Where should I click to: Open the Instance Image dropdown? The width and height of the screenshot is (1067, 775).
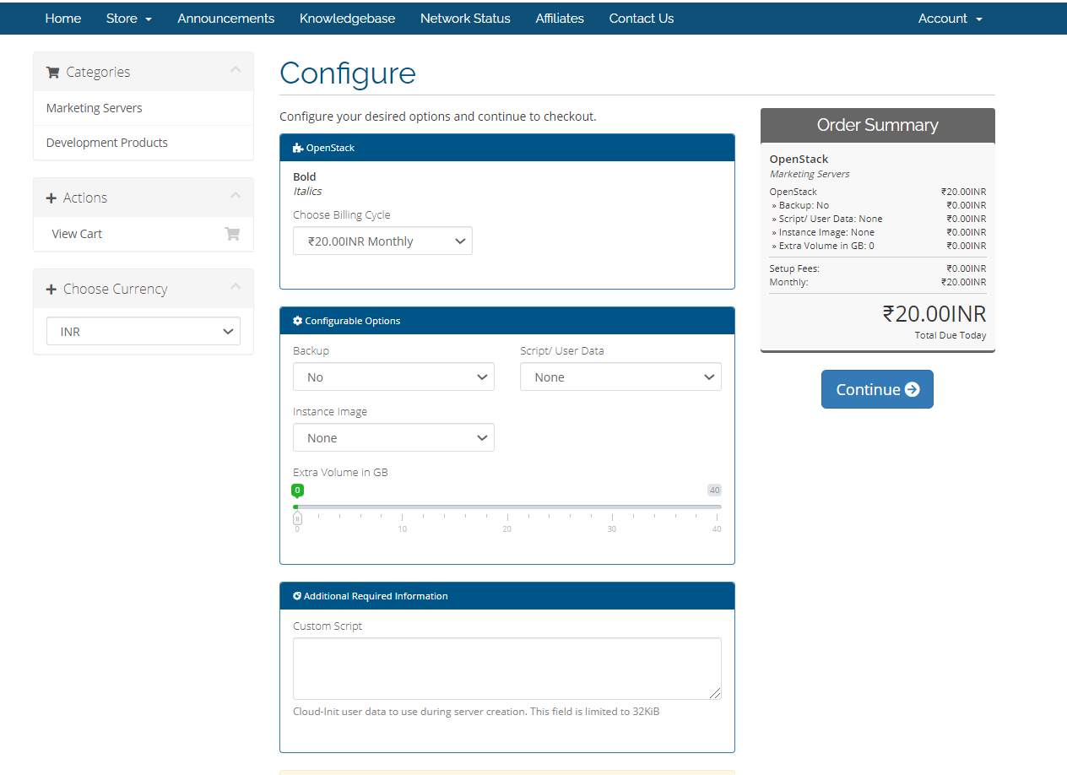[x=393, y=438]
